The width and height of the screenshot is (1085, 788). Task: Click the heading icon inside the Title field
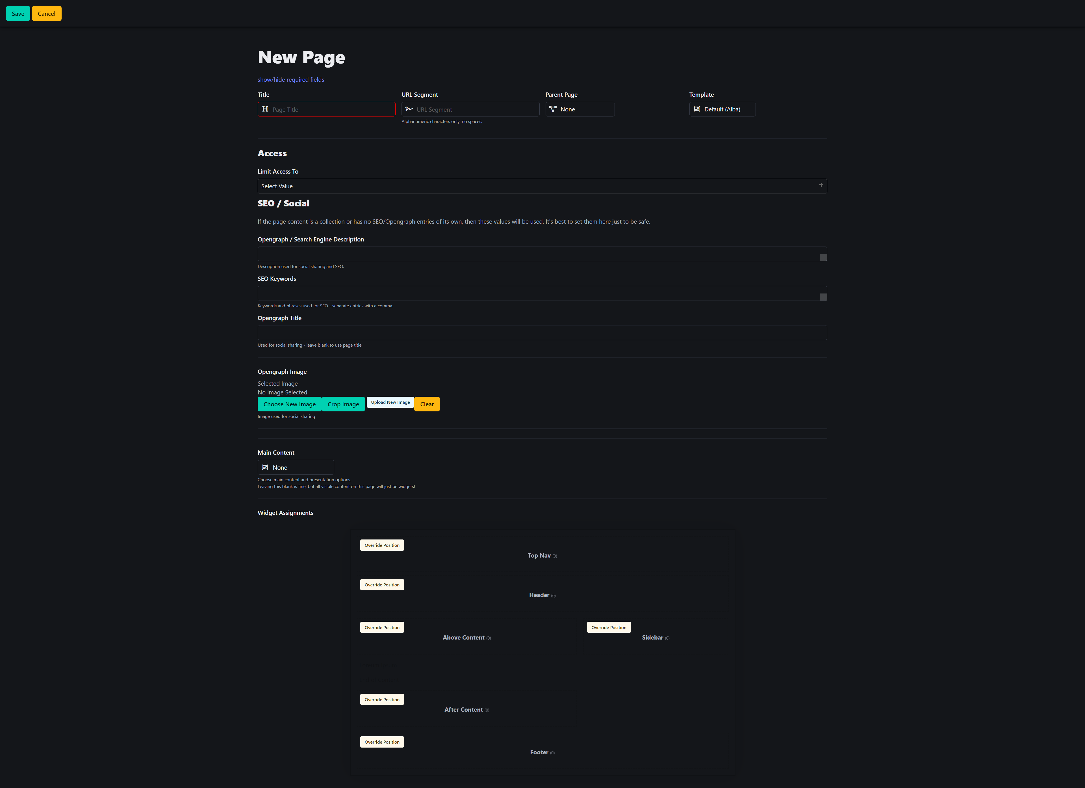[266, 109]
